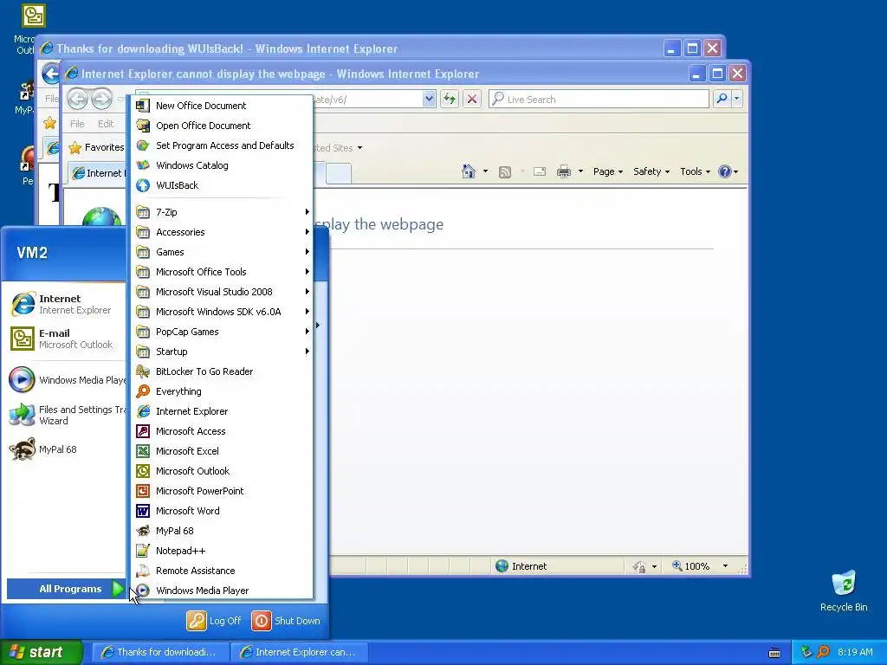Click the Start button
This screenshot has height=665, width=887.
(x=41, y=652)
